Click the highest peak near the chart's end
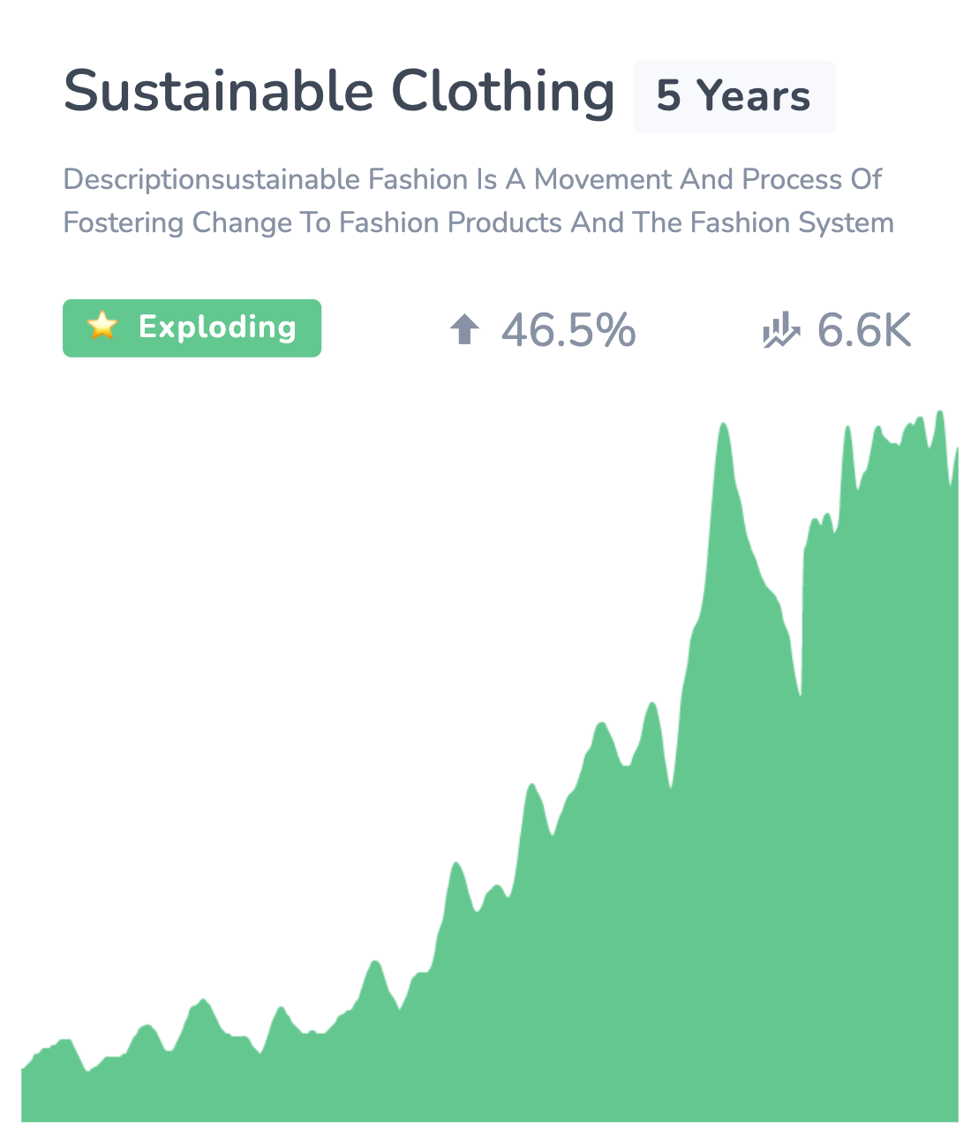Image resolution: width=971 pixels, height=1144 pixels. click(x=940, y=412)
